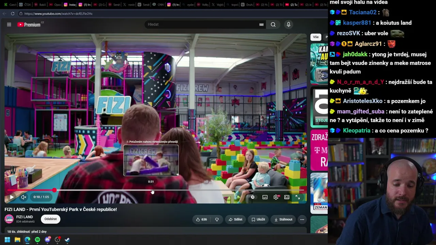Image resolution: width=436 pixels, height=245 pixels.
Task: Click the 834 odběratelů subscriber count
Action: pyautogui.click(x=26, y=222)
